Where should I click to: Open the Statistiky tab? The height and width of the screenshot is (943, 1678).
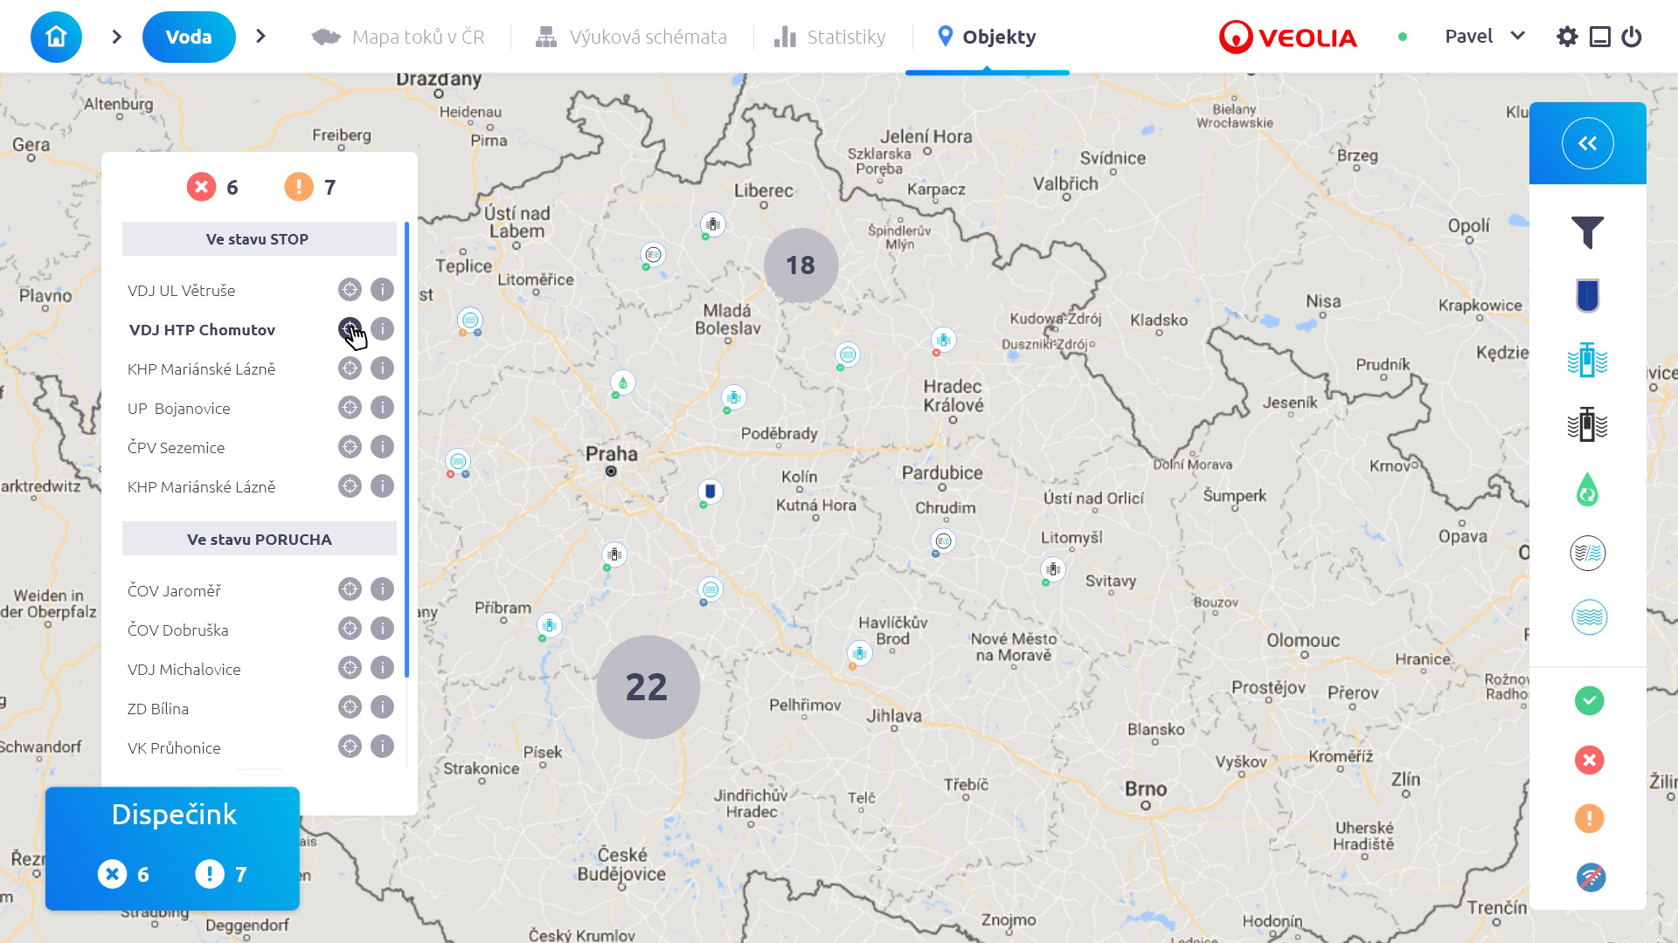tap(829, 37)
